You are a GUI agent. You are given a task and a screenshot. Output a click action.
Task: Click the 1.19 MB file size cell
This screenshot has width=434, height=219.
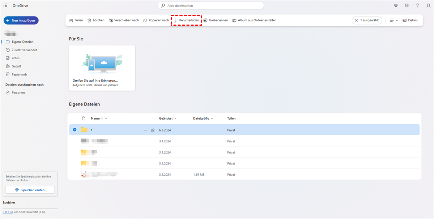[x=199, y=175]
